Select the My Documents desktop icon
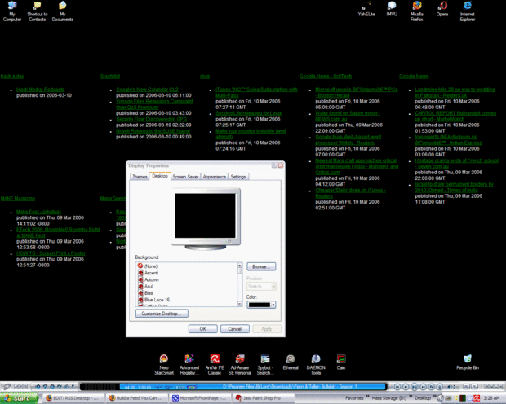This screenshot has width=506, height=404. (x=63, y=11)
